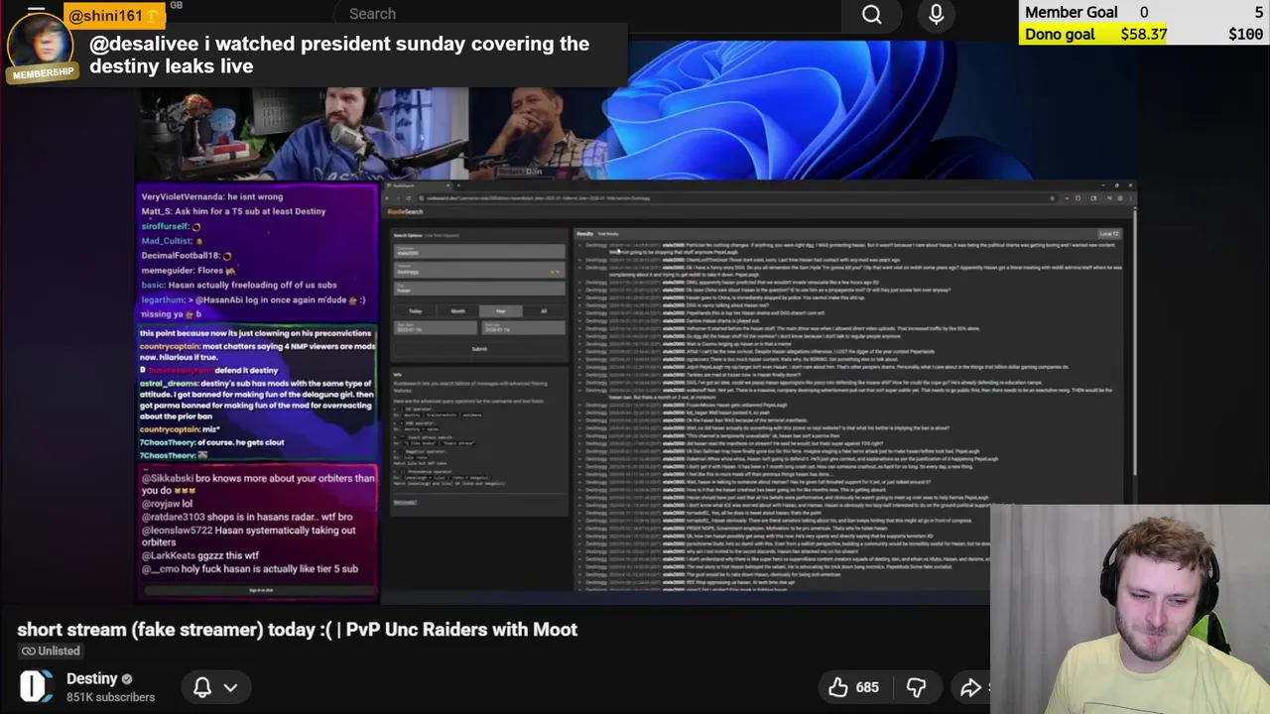
Task: Click the End Date field in RustleSearch
Action: (x=524, y=328)
